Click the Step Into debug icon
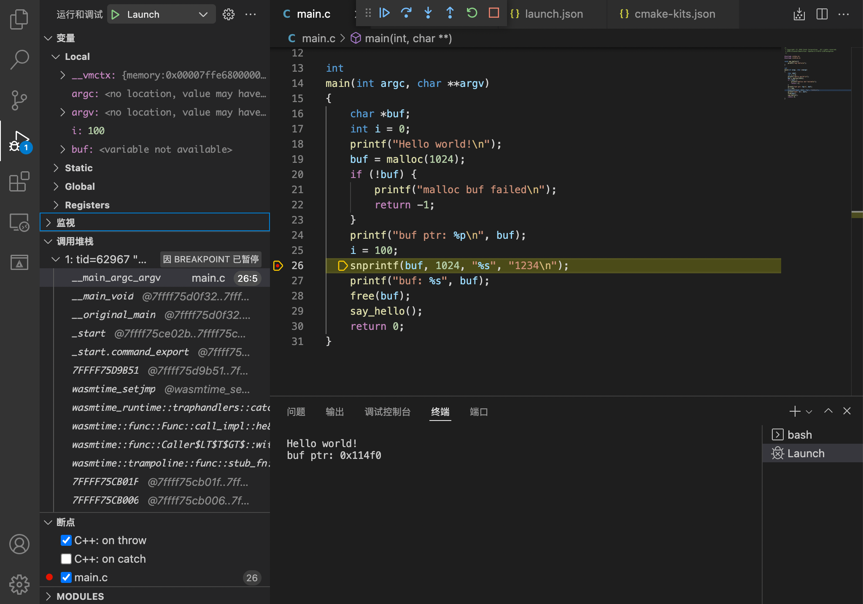 click(428, 13)
